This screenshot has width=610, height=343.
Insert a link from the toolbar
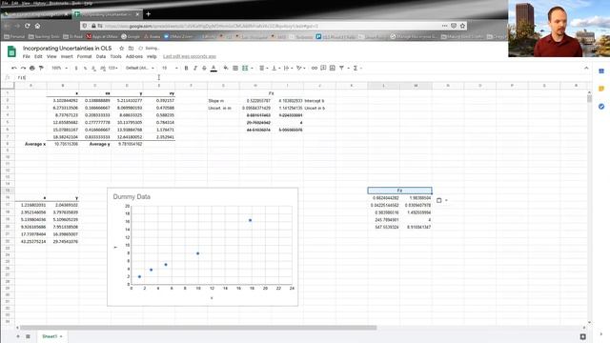click(x=315, y=68)
